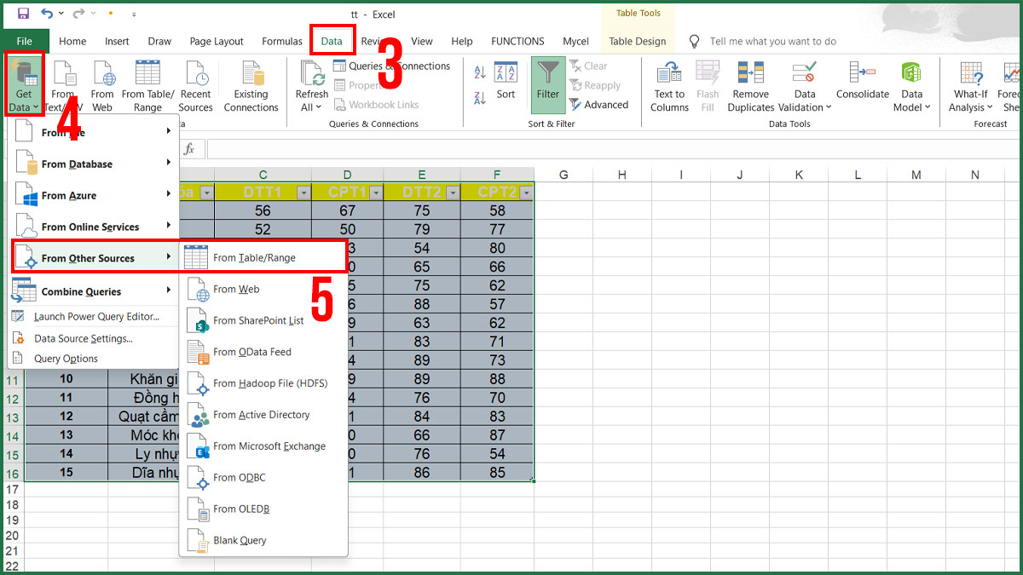Open the DTT1 column filter dropdown
The height and width of the screenshot is (575, 1023).
303,192
